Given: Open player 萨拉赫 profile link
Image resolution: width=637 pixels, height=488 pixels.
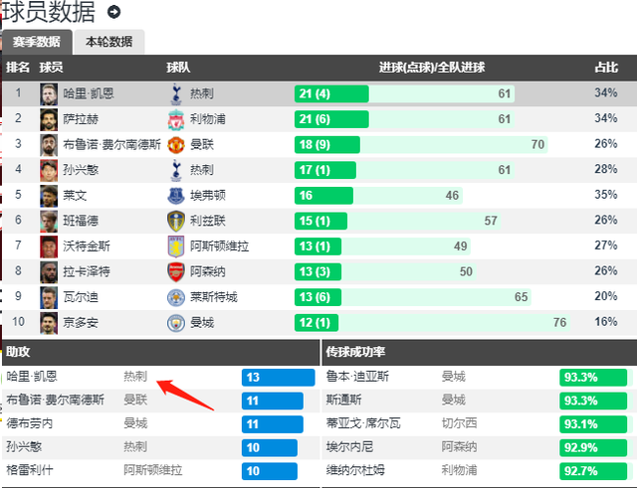Looking at the screenshot, I should [81, 119].
